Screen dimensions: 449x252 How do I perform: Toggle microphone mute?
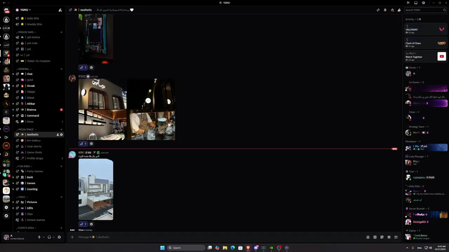pyautogui.click(x=39, y=237)
